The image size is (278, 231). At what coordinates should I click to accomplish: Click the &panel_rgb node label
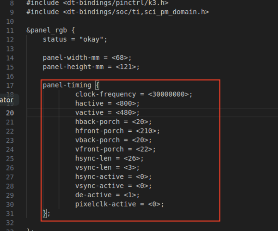(47, 30)
